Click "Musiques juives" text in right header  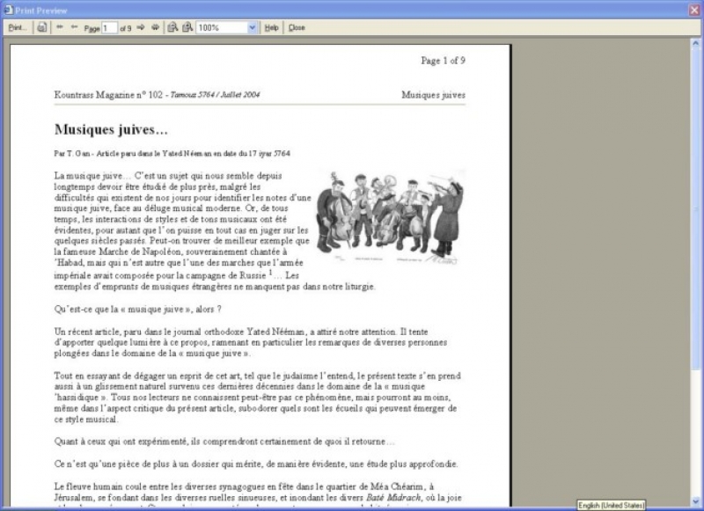pyautogui.click(x=433, y=95)
